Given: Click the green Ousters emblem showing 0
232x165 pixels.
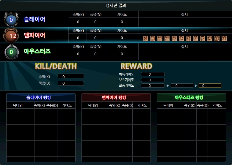Looking at the screenshot, I should point(11,52).
